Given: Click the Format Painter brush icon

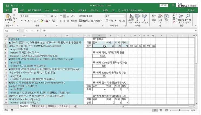Looking at the screenshot, I should pyautogui.click(x=14, y=22).
